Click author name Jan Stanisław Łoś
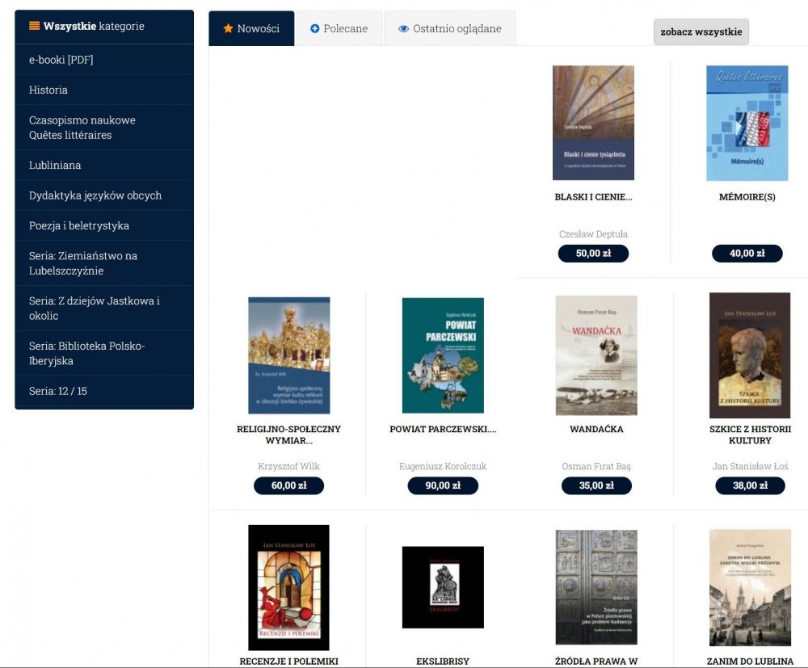 tap(750, 466)
